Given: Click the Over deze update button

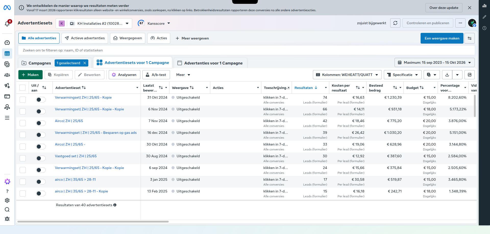Looking at the screenshot, I should (444, 8).
